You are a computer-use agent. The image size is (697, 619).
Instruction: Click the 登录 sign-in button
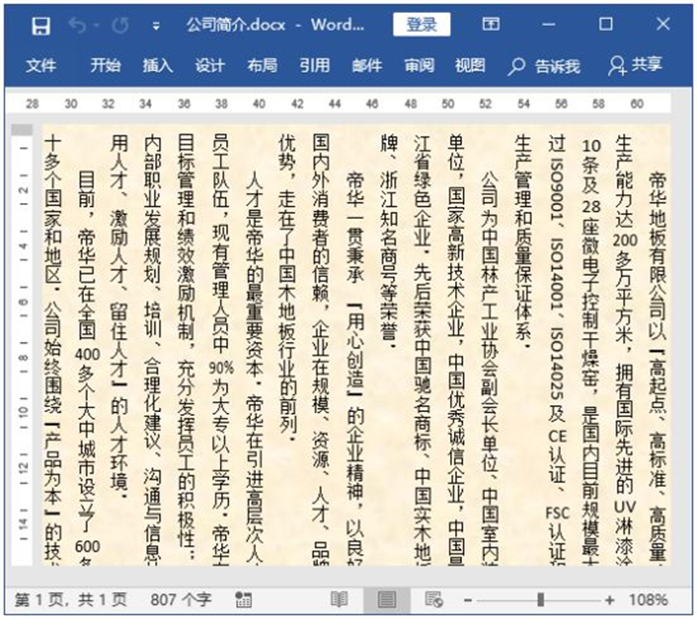click(x=421, y=25)
